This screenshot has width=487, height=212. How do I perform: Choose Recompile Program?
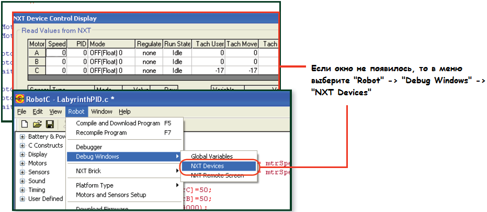click(x=125, y=133)
